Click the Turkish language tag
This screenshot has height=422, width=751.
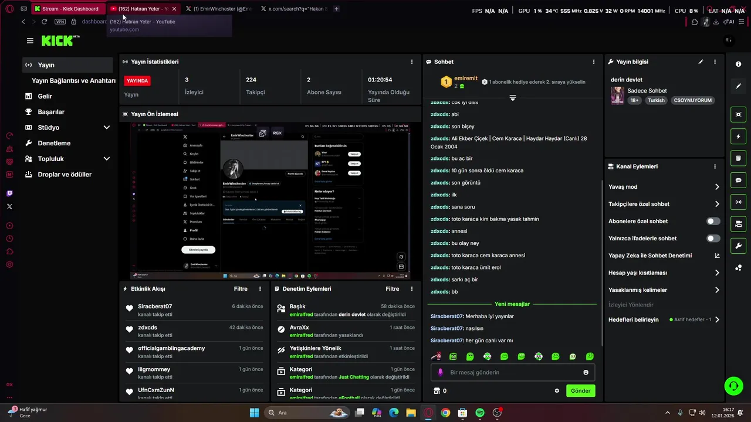click(x=656, y=100)
